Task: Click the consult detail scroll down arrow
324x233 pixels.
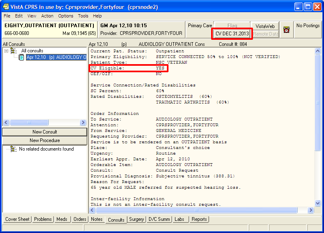Action: click(318, 203)
